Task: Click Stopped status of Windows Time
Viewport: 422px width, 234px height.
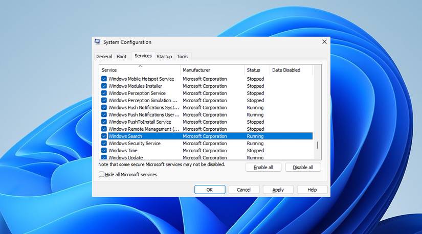Action: pos(255,150)
